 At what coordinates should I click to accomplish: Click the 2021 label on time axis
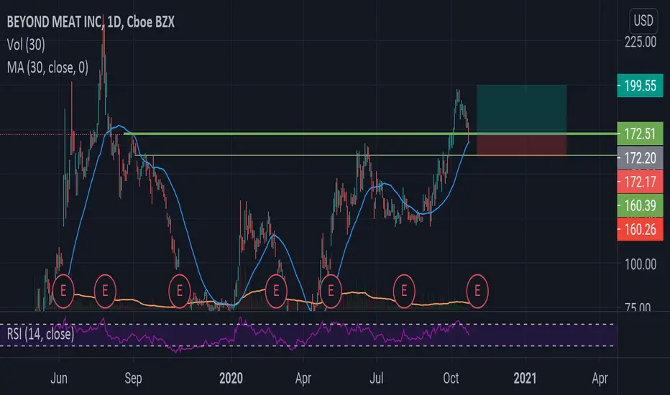[525, 378]
